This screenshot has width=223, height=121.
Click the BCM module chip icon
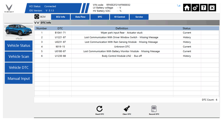[x=37, y=17]
